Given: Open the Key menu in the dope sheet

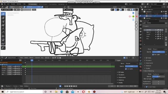Looking at the screenshot, I should pyautogui.click(x=42, y=58).
